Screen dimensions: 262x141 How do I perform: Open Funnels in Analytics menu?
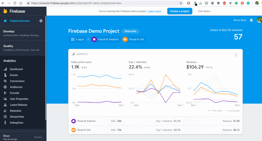coord(15,93)
